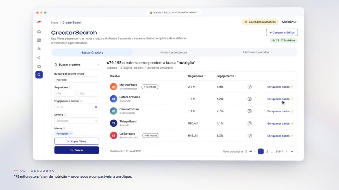Click Instagram icon in Camila Foltran row
The image size is (339, 190).
click(x=249, y=111)
